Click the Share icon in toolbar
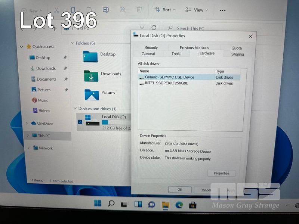Viewport: 299px width, 224px height. (122, 10)
